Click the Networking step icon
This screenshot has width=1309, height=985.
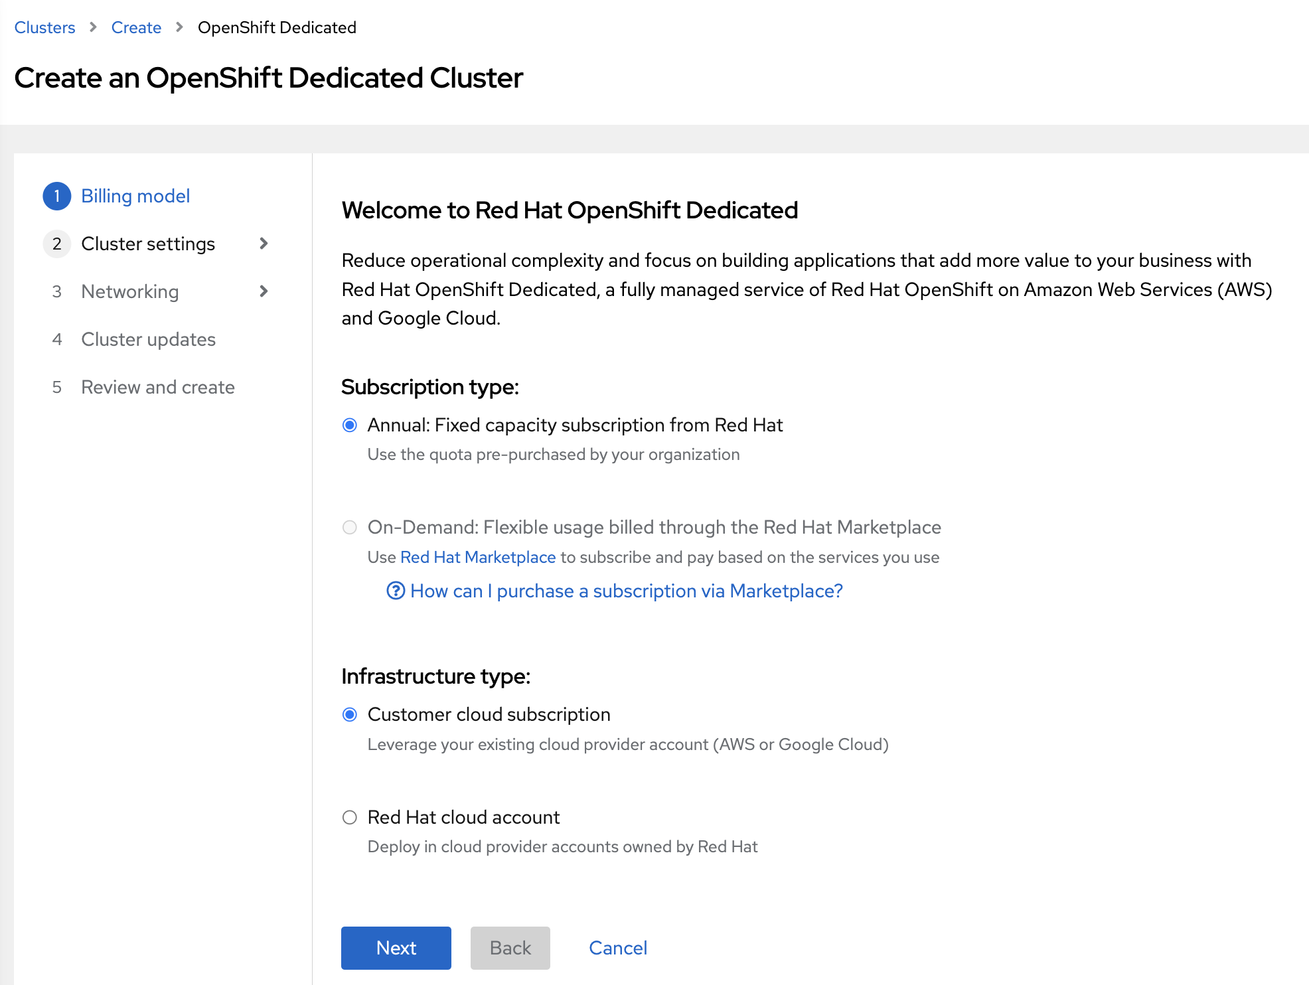56,291
